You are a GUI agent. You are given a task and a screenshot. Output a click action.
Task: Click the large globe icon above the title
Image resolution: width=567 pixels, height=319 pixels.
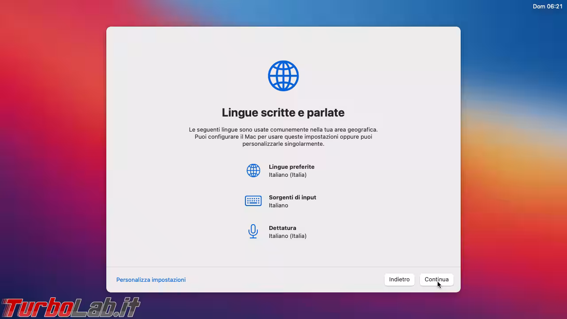283,76
